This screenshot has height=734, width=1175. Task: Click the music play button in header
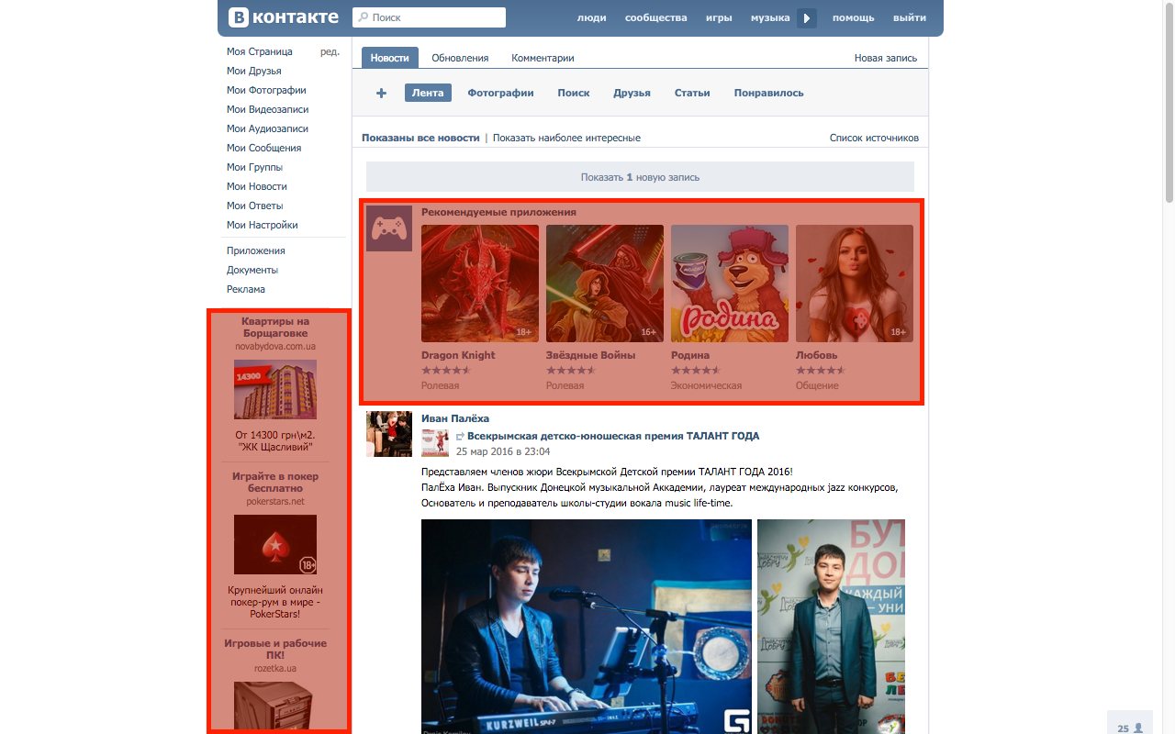(x=807, y=17)
